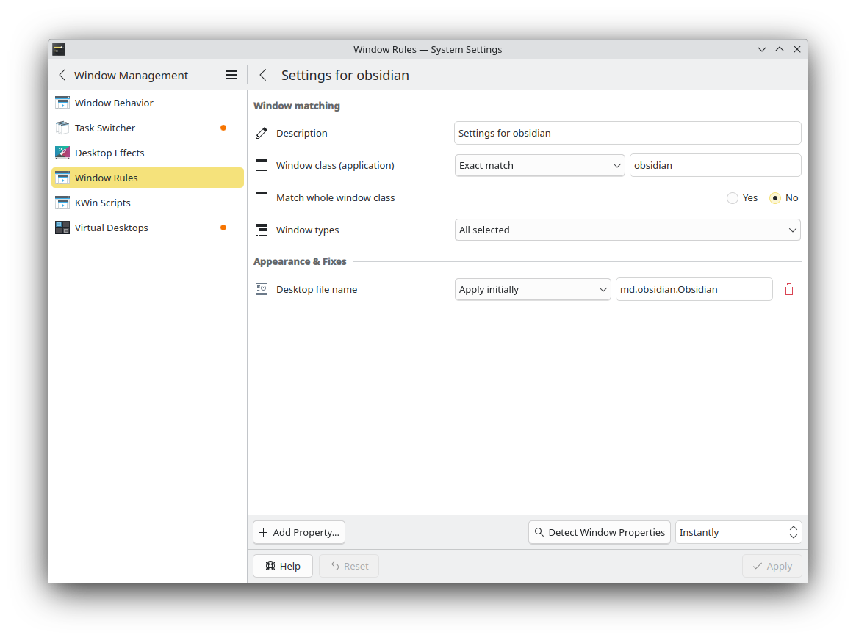Click the Desktop Effects sidebar icon
The height and width of the screenshot is (640, 856).
(62, 153)
